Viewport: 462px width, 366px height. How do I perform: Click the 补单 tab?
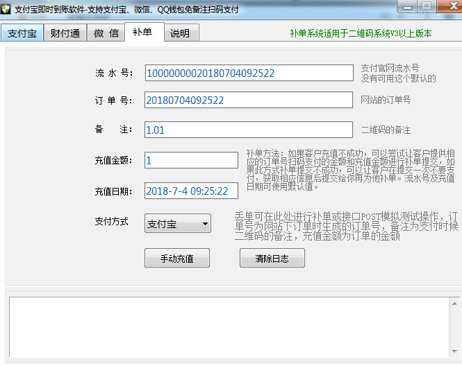pyautogui.click(x=144, y=32)
